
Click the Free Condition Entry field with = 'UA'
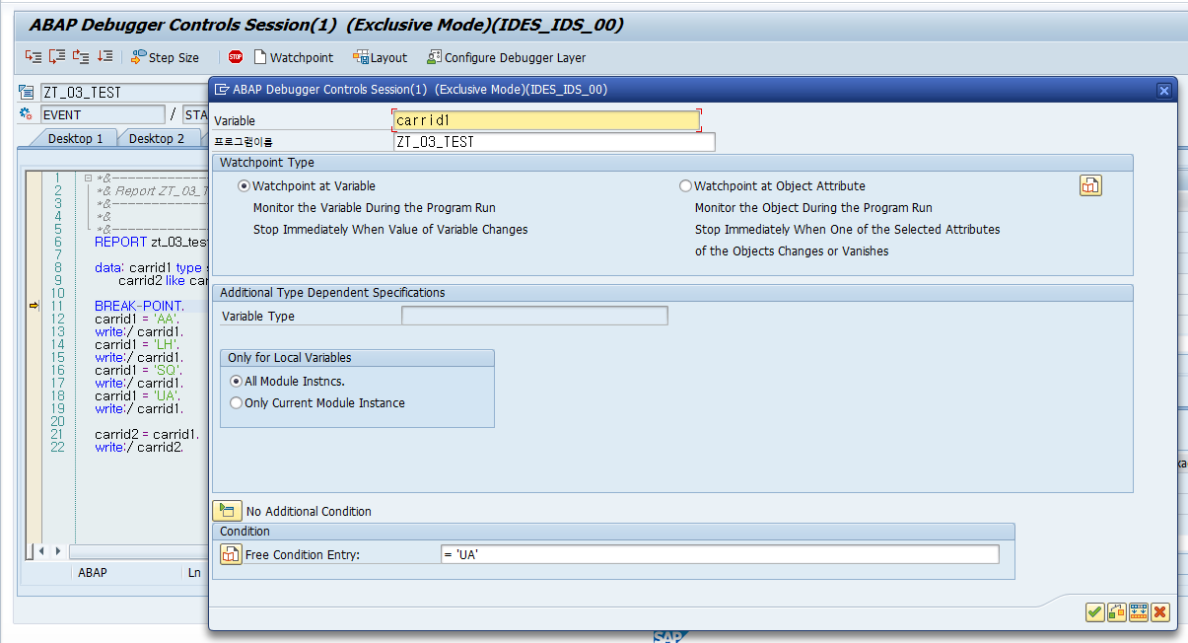point(720,554)
